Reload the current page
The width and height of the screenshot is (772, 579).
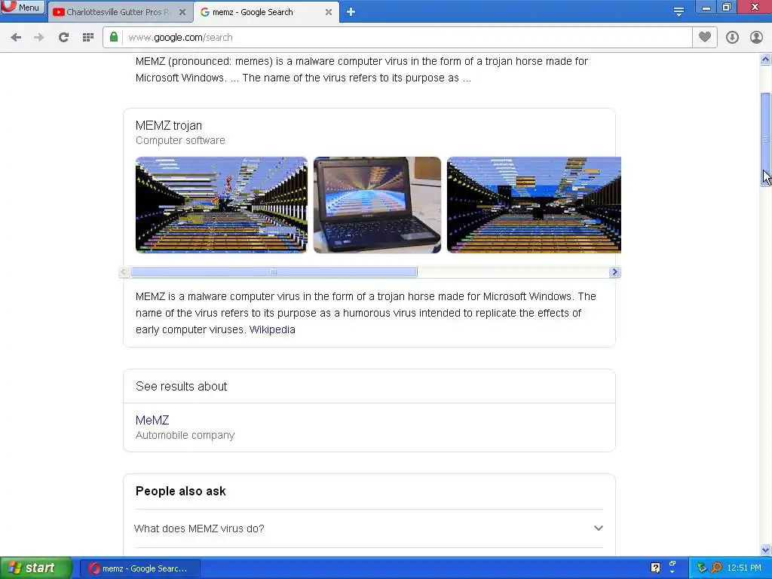pyautogui.click(x=63, y=38)
